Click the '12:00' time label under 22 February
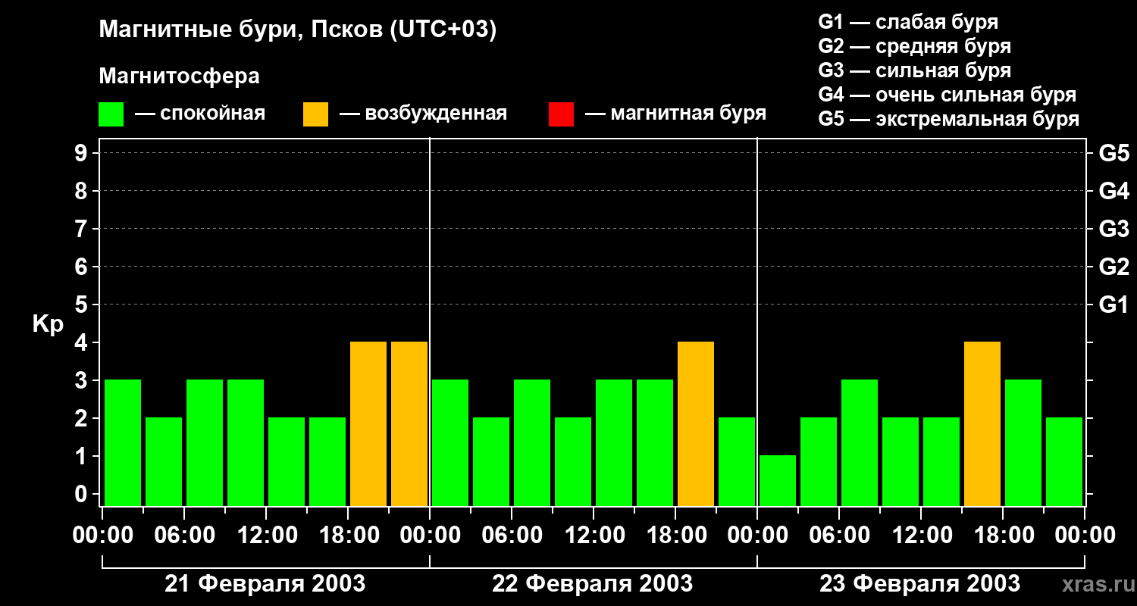 click(594, 536)
